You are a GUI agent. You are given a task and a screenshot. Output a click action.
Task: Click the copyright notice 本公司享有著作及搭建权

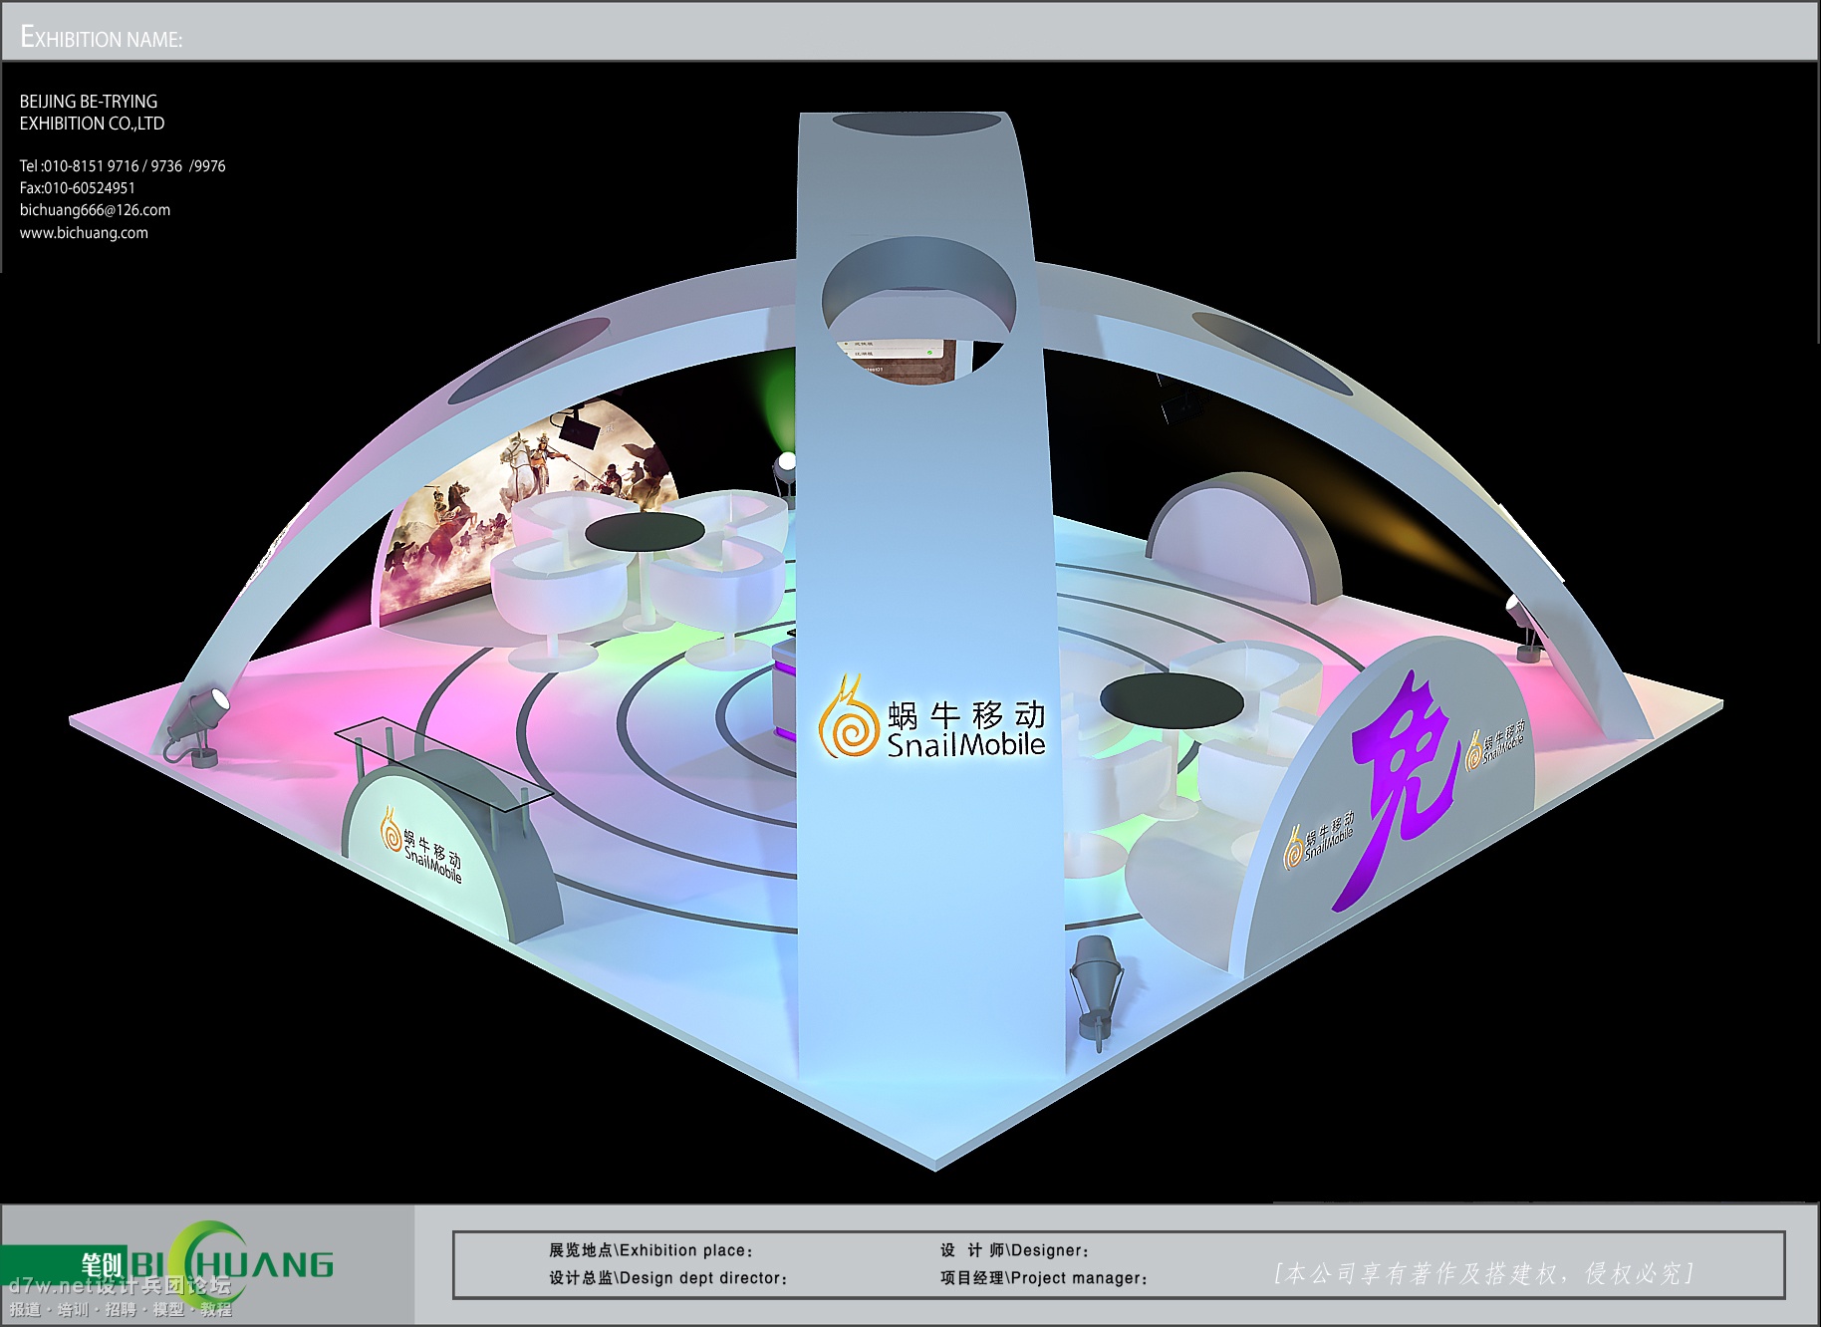(x=1484, y=1273)
